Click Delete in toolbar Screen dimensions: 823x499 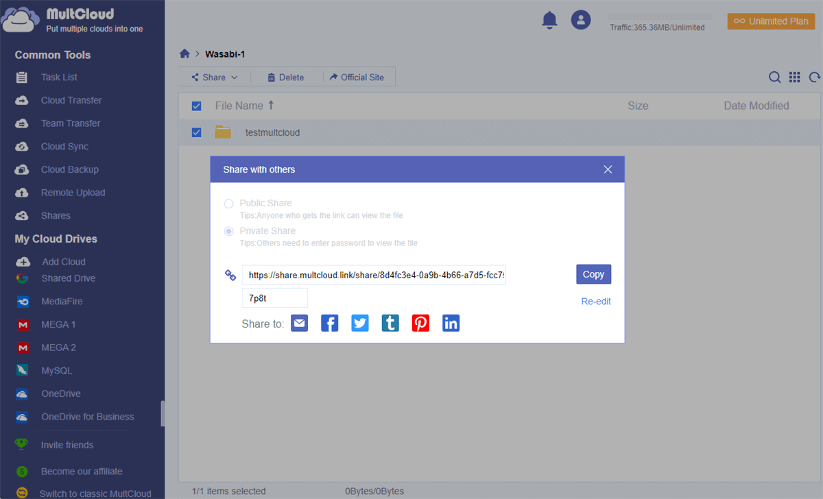coord(285,77)
